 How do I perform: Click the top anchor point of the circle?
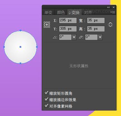pyautogui.click(x=21, y=31)
